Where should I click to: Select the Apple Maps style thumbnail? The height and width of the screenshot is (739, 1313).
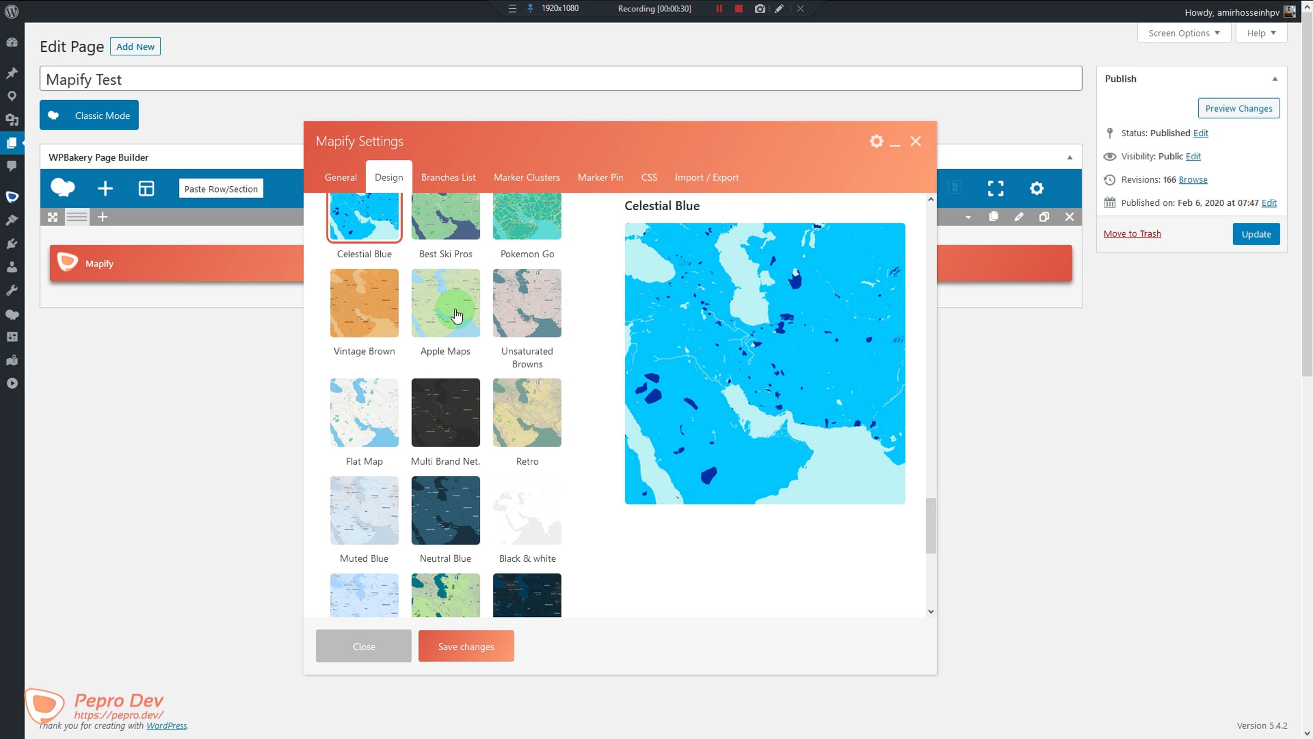click(x=445, y=303)
